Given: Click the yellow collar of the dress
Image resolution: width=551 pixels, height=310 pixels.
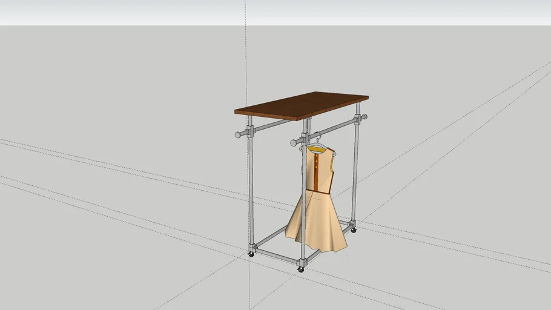Looking at the screenshot, I should (x=317, y=150).
